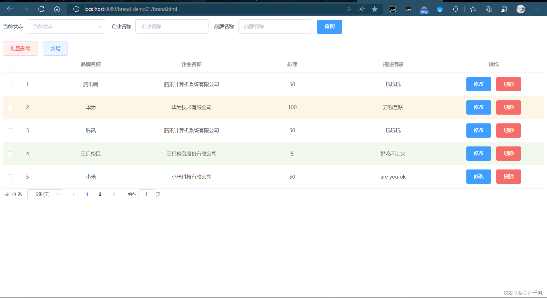Toggle the favorite star for this page
The height and width of the screenshot is (298, 547).
[375, 9]
